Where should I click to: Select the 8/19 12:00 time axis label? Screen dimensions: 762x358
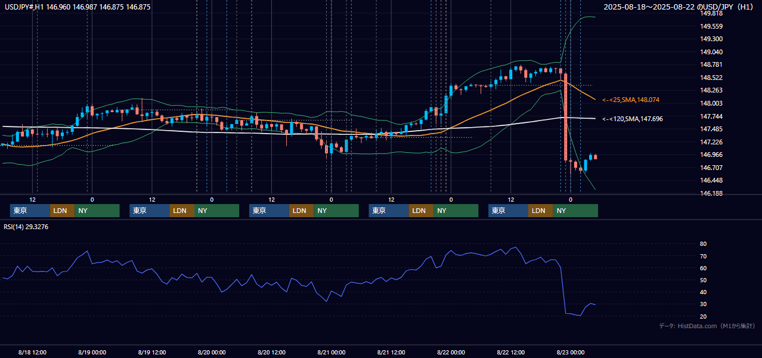coord(152,353)
